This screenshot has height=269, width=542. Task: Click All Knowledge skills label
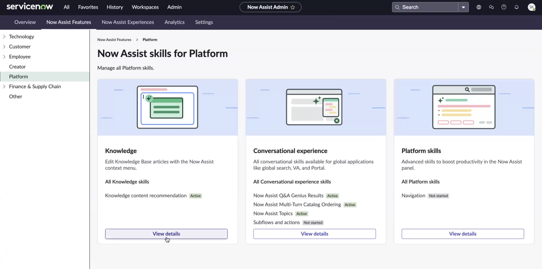(127, 182)
